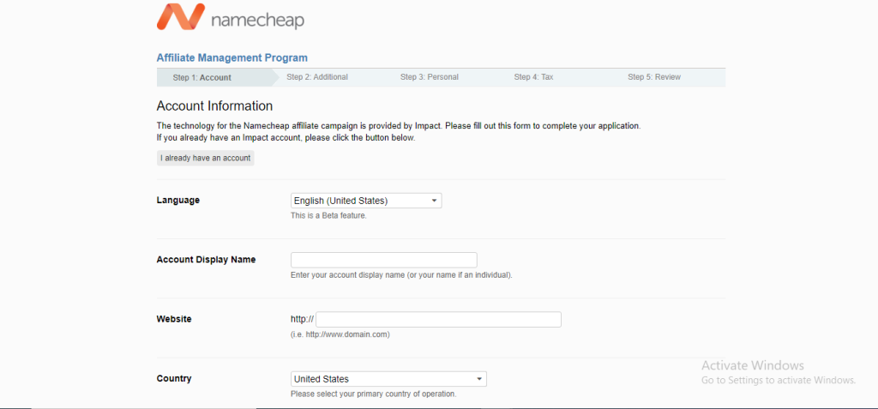The width and height of the screenshot is (878, 409).
Task: Click the Account Display Name label
Action: pyautogui.click(x=206, y=260)
